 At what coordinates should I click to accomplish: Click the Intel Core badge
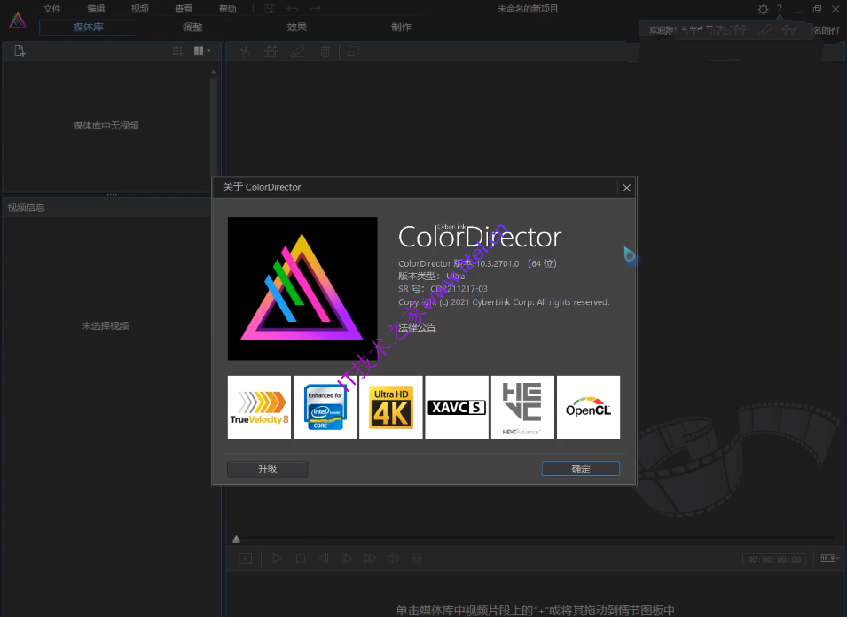[x=325, y=408]
